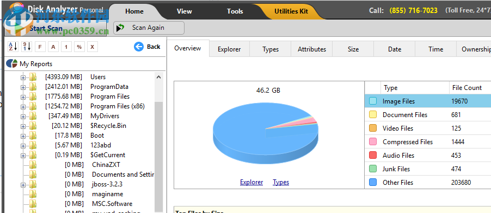Click the % percentage toolbar button
This screenshot has width=491, height=213.
[x=79, y=47]
